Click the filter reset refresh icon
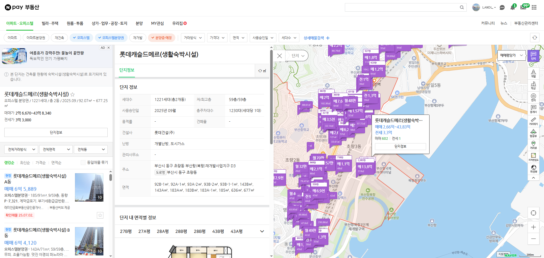The image size is (544, 258). coord(535,37)
